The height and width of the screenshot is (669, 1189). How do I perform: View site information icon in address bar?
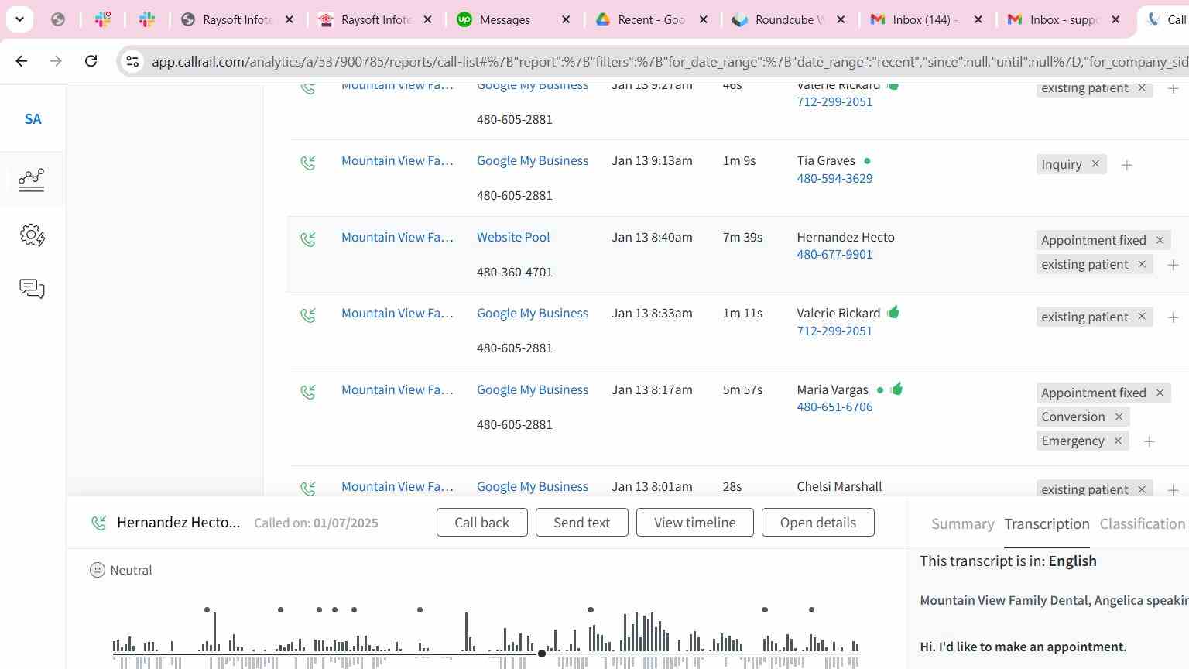pyautogui.click(x=132, y=61)
